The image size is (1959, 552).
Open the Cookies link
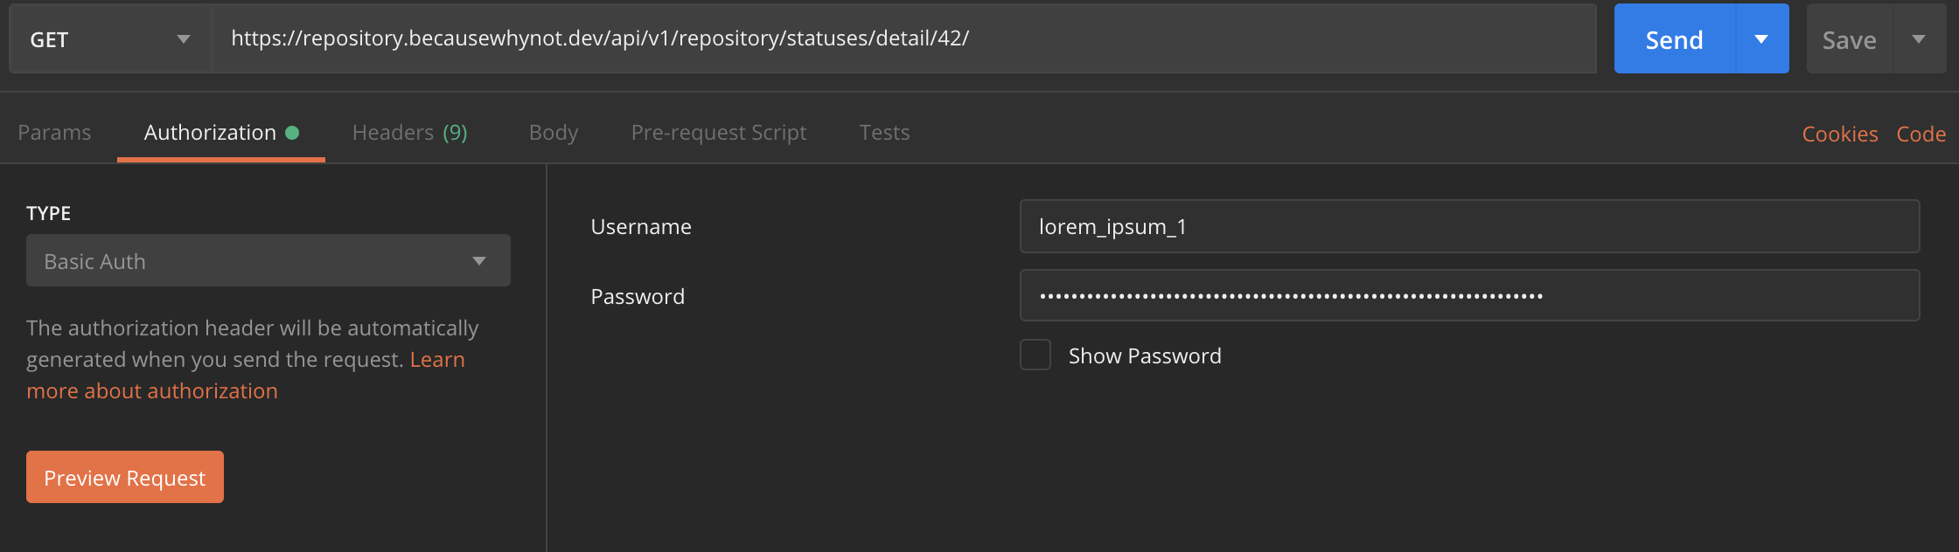tap(1840, 135)
